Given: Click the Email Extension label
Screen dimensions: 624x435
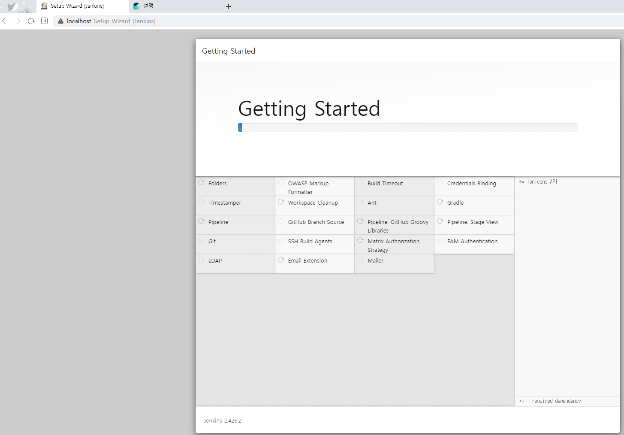Looking at the screenshot, I should click(x=307, y=260).
